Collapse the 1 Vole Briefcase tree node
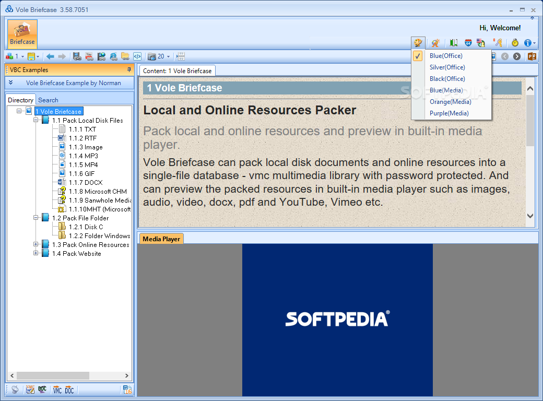 19,111
